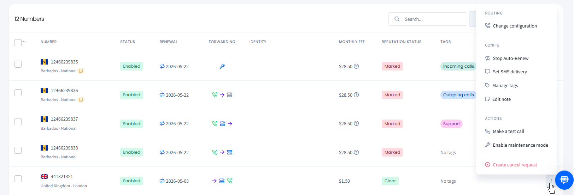The width and height of the screenshot is (574, 195).
Task: Click the Clear reputation badge for 441321321
Action: coord(390,181)
